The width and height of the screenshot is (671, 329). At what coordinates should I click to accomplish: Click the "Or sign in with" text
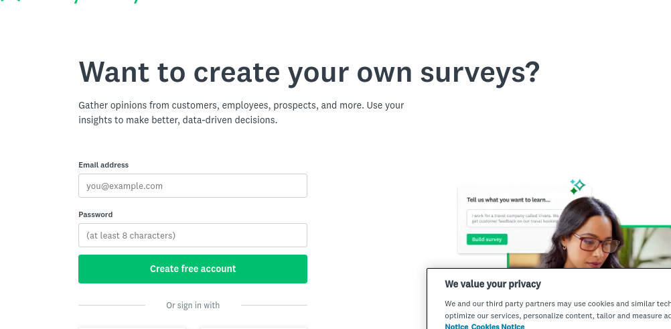coord(193,306)
